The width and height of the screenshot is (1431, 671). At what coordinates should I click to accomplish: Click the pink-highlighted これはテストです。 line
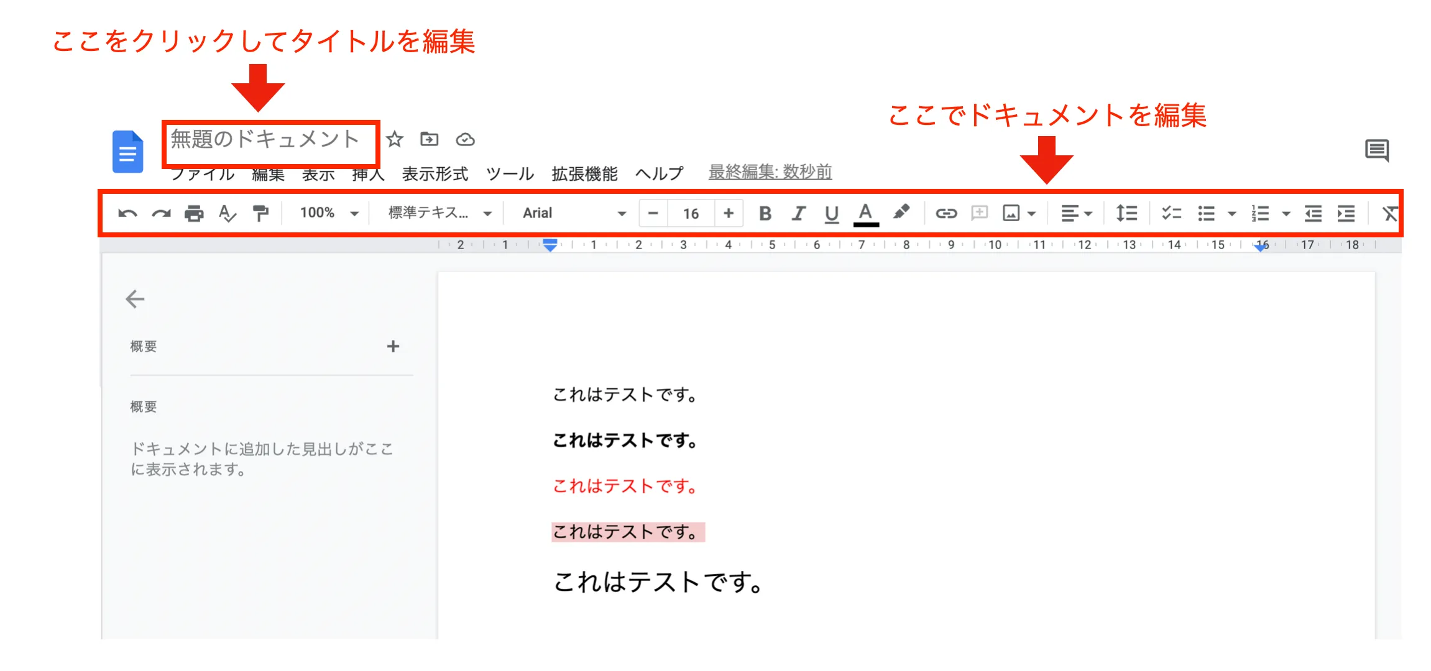(628, 532)
